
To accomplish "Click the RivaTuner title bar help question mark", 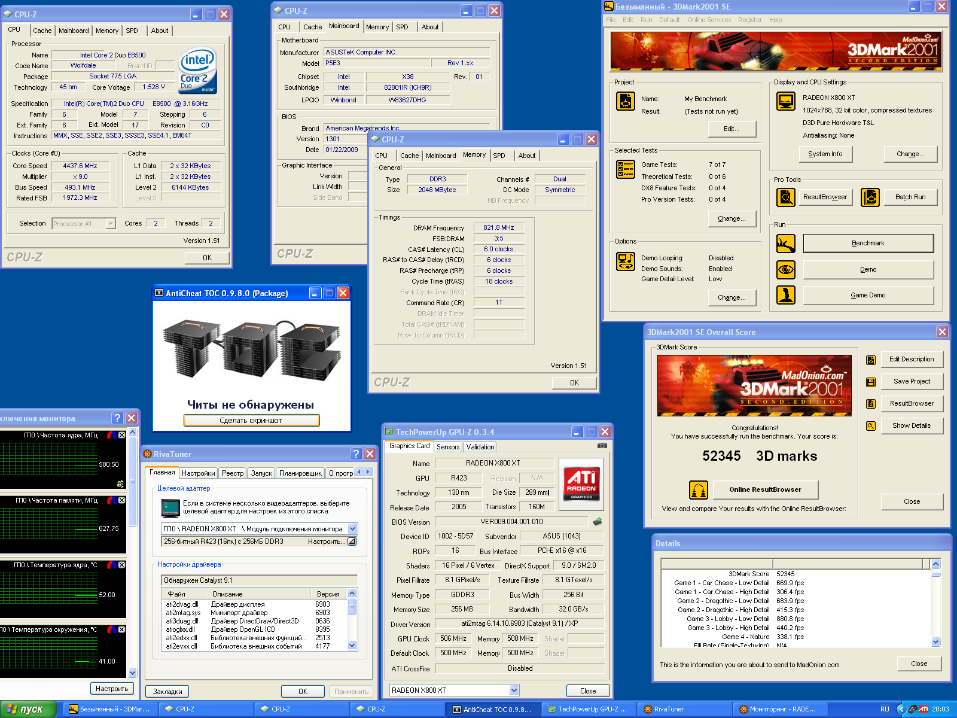I will click(x=356, y=454).
